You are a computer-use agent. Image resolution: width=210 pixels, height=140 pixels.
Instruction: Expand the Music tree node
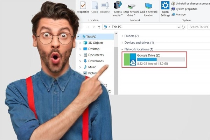tap(80, 67)
